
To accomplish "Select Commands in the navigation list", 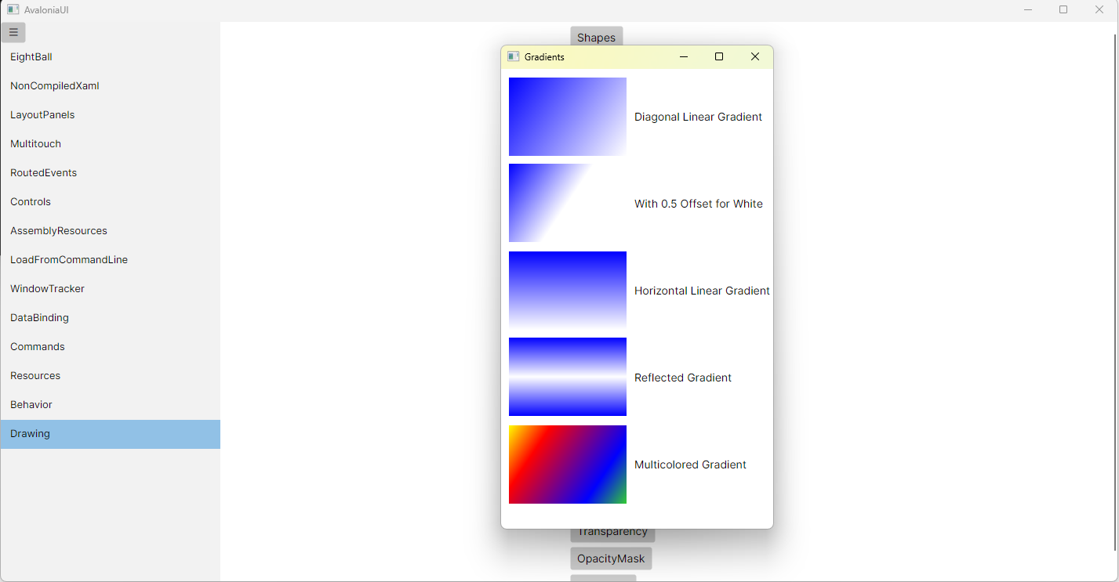I will [111, 347].
